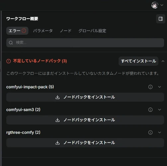Expand the rgthree-comfy node list

pyautogui.click(x=159, y=132)
